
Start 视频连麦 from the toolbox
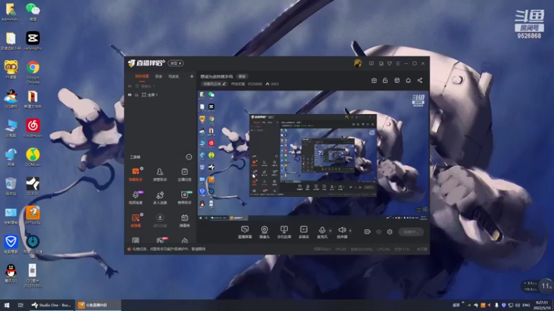[136, 198]
